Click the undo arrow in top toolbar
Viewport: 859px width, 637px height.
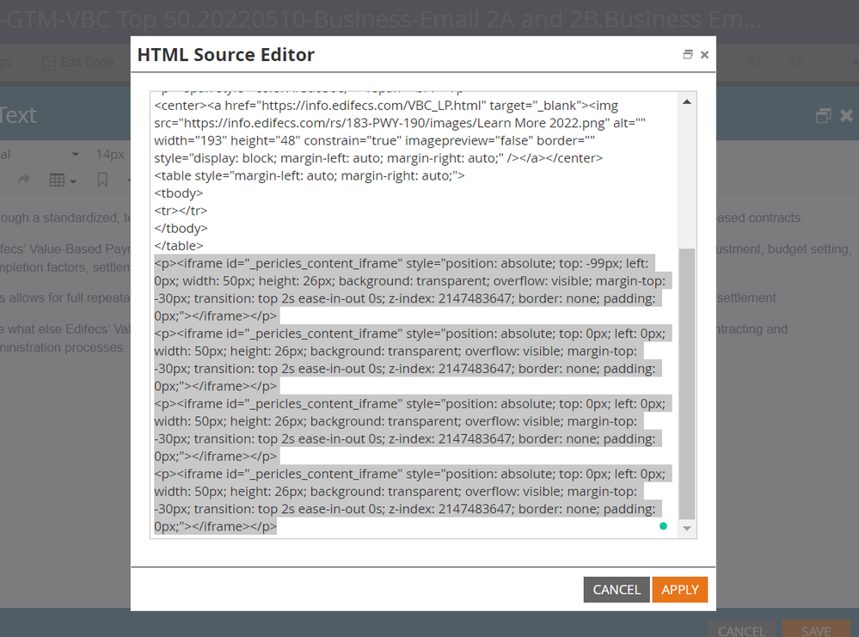[756, 62]
